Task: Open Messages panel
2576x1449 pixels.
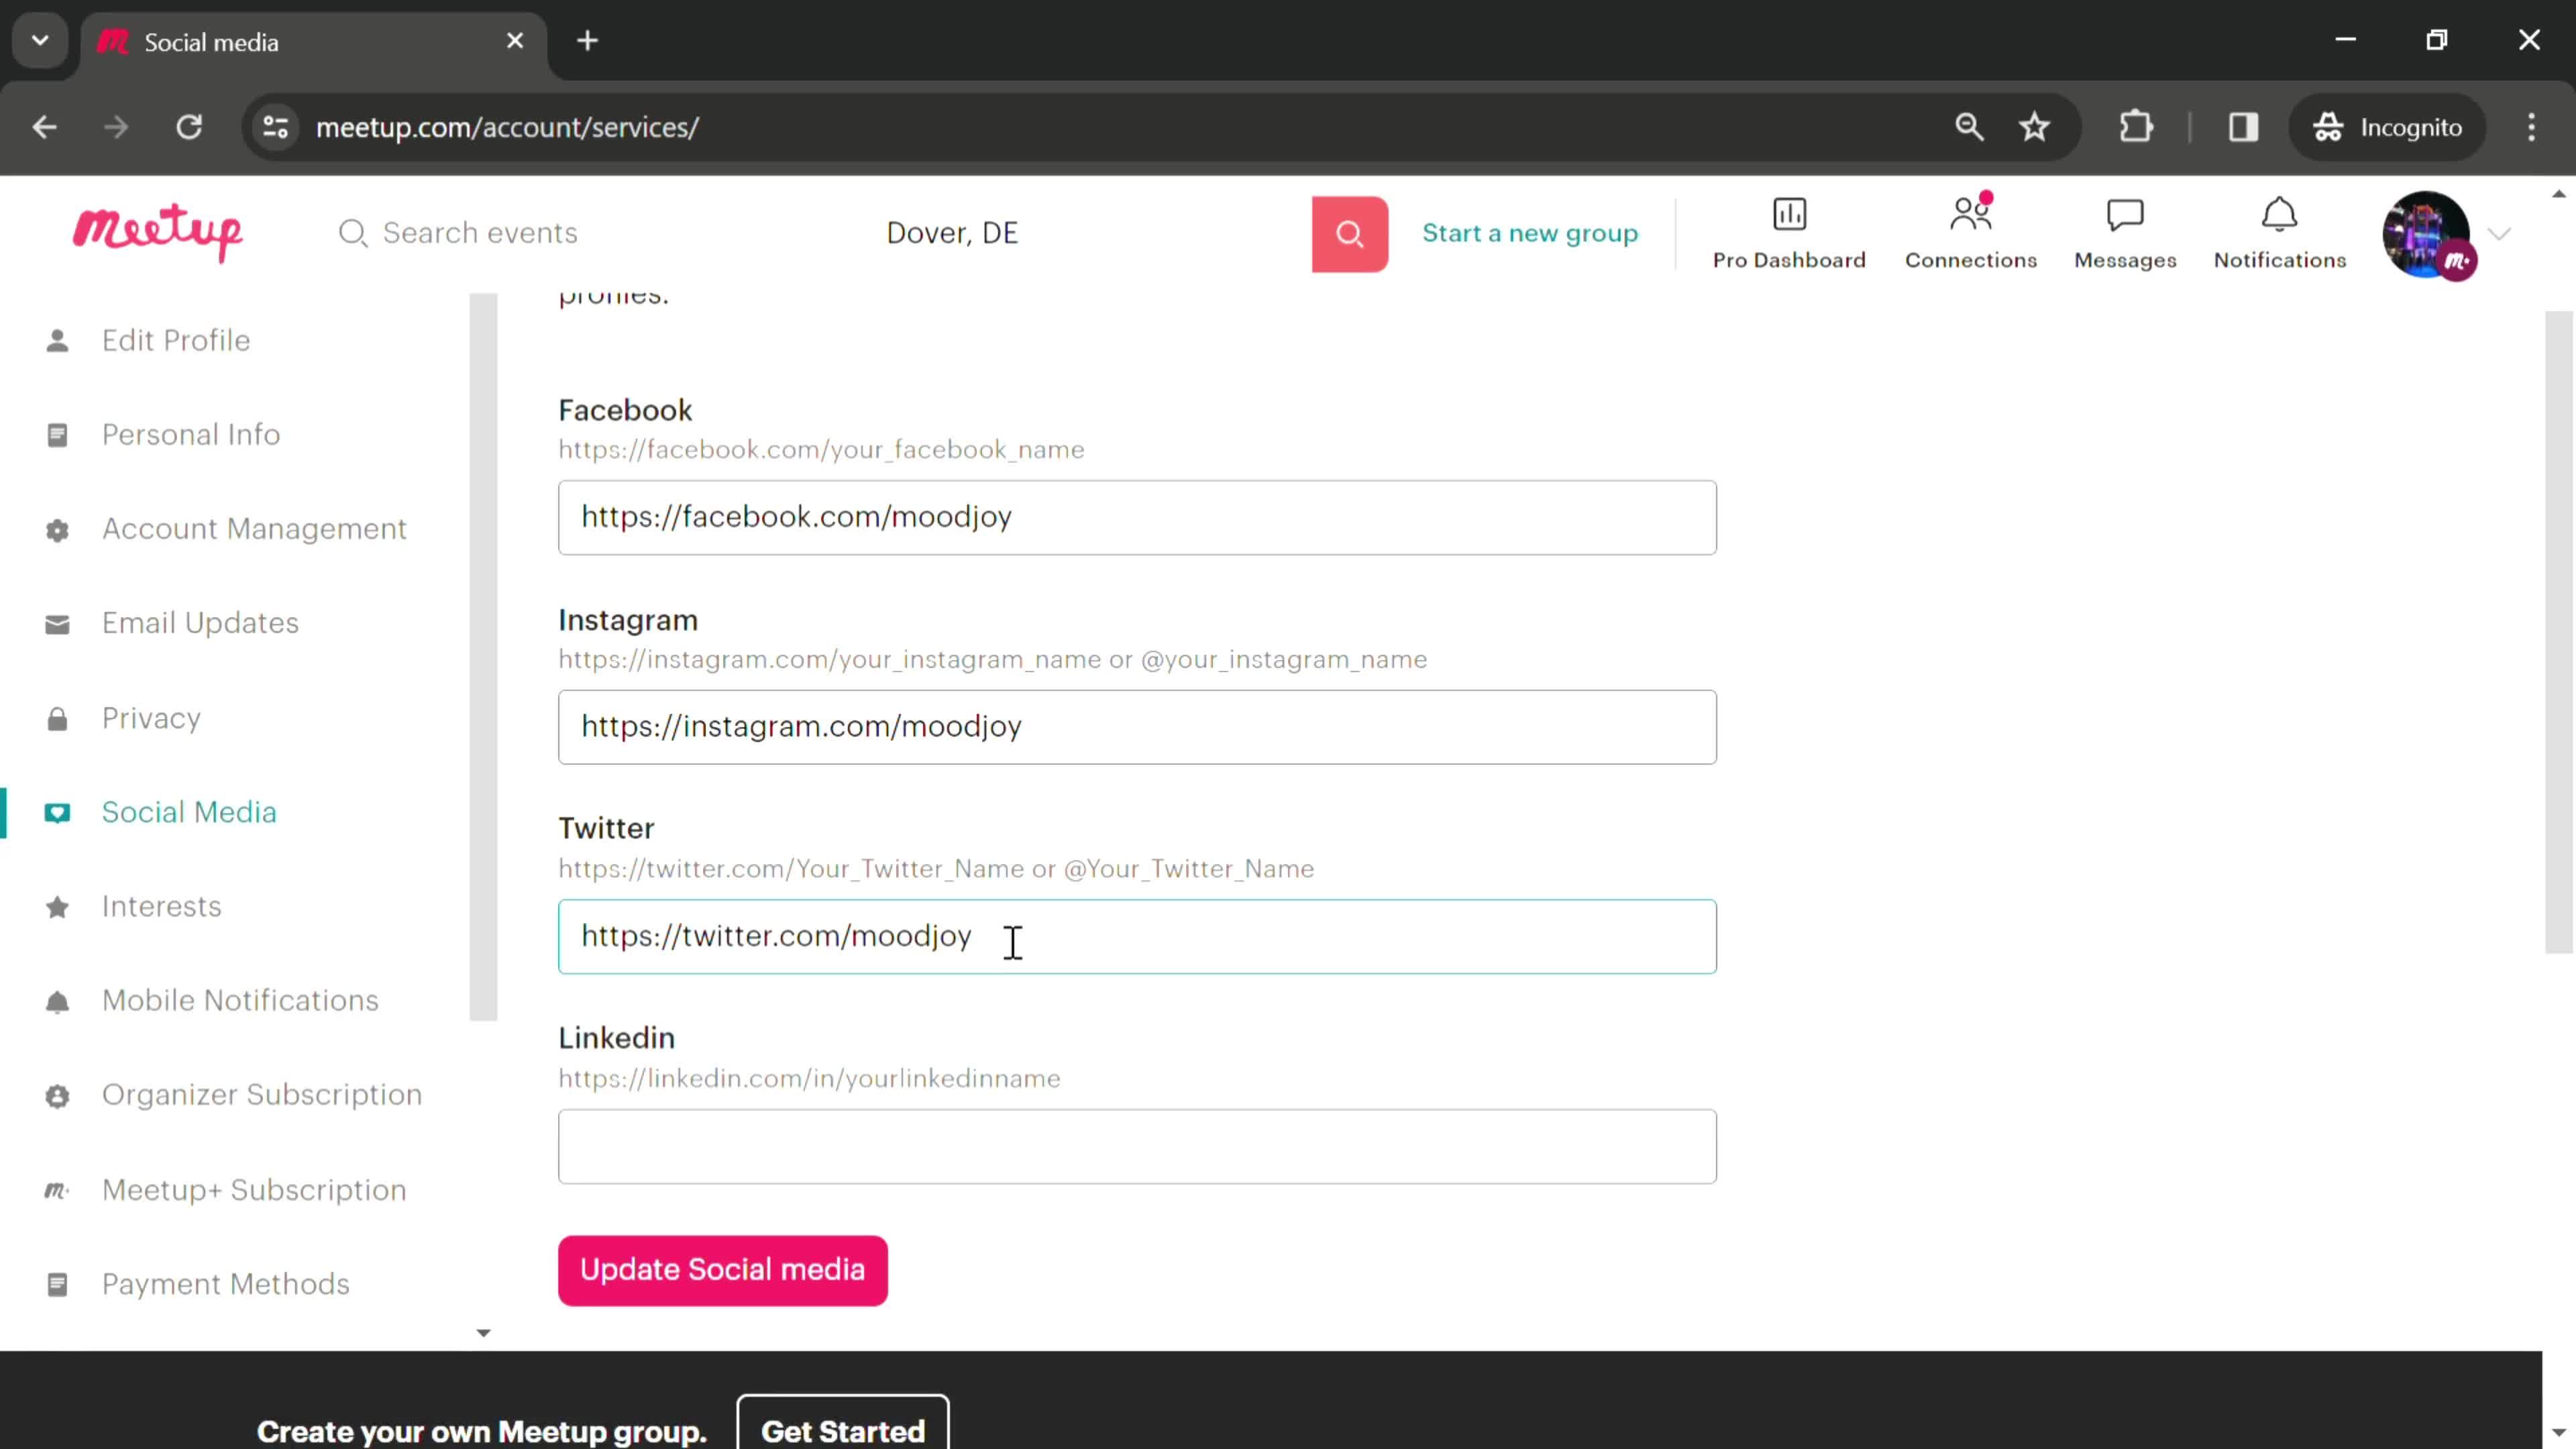Action: coord(2125,231)
